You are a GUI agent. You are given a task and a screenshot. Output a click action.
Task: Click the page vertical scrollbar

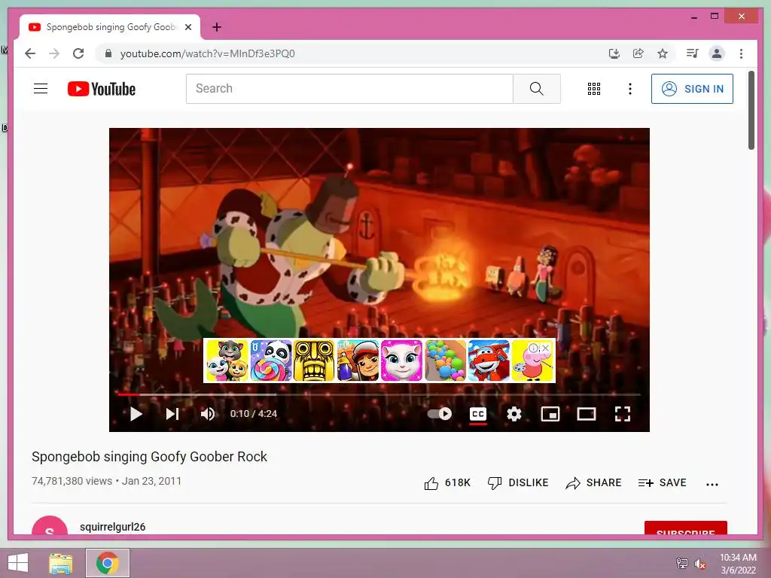point(751,111)
